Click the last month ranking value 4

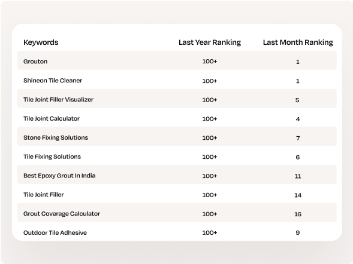point(298,119)
